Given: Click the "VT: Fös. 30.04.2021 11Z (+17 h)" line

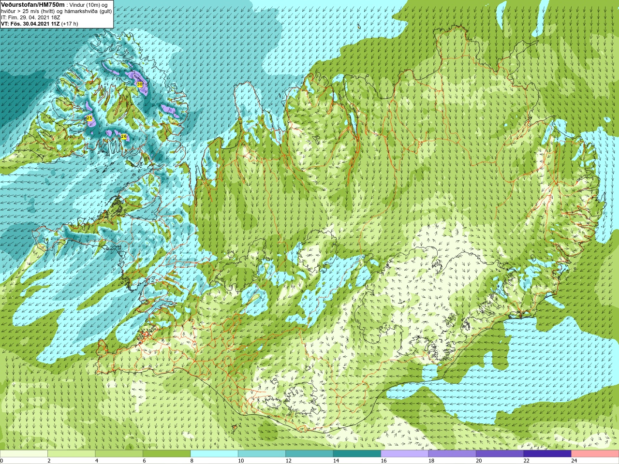Looking at the screenshot, I should point(40,23).
